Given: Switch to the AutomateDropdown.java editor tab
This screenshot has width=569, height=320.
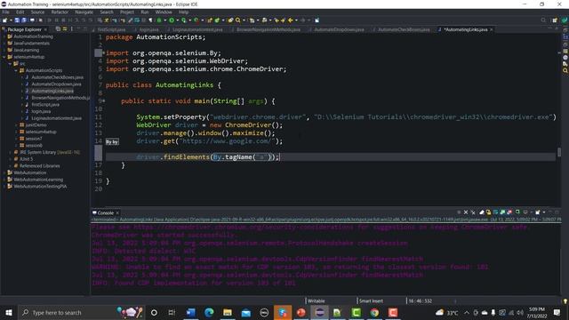Looking at the screenshot, I should (x=339, y=29).
